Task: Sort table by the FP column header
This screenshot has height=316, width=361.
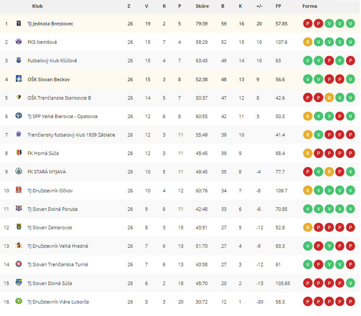Action: (x=278, y=6)
